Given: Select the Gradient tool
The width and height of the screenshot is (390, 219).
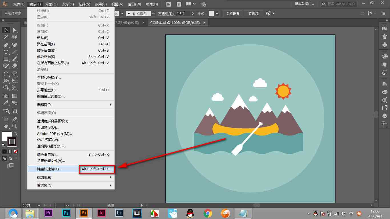Looking at the screenshot, I should coord(15,96).
